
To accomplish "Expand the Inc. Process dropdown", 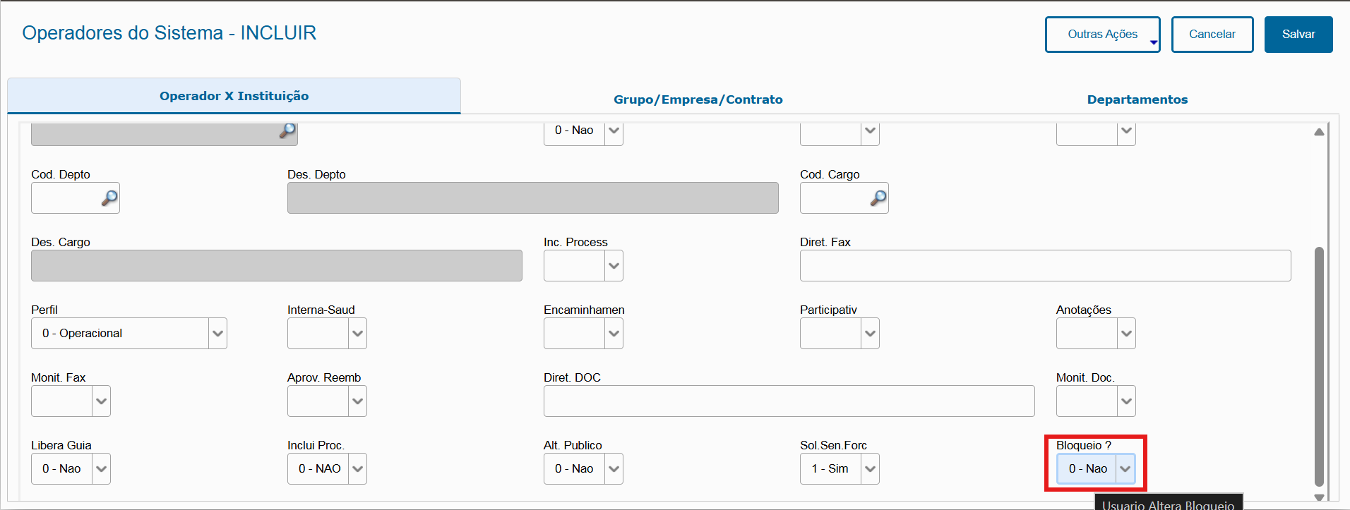I will tap(614, 266).
